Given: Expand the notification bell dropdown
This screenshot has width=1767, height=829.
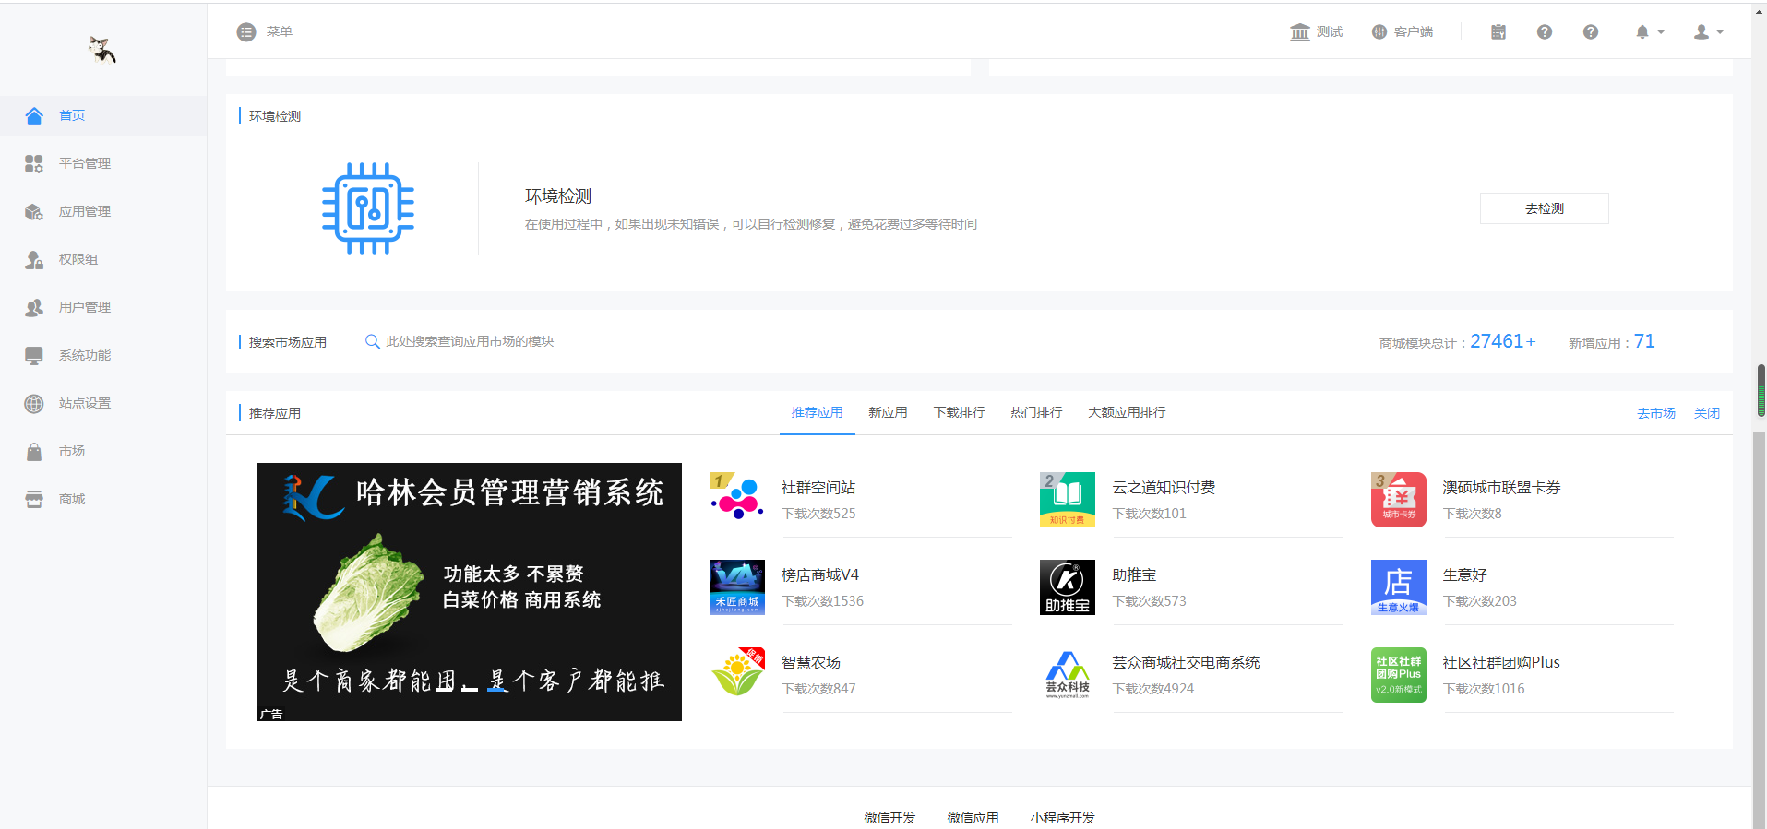Looking at the screenshot, I should point(1650,32).
